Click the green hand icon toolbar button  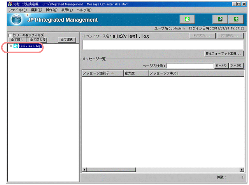pyautogui.click(x=187, y=19)
